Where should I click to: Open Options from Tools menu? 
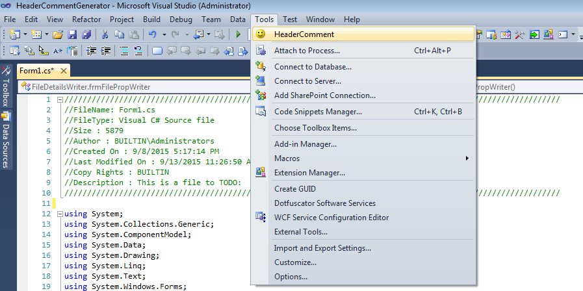[x=364, y=277]
